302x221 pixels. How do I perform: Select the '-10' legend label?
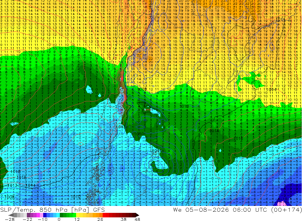[x=43, y=219]
